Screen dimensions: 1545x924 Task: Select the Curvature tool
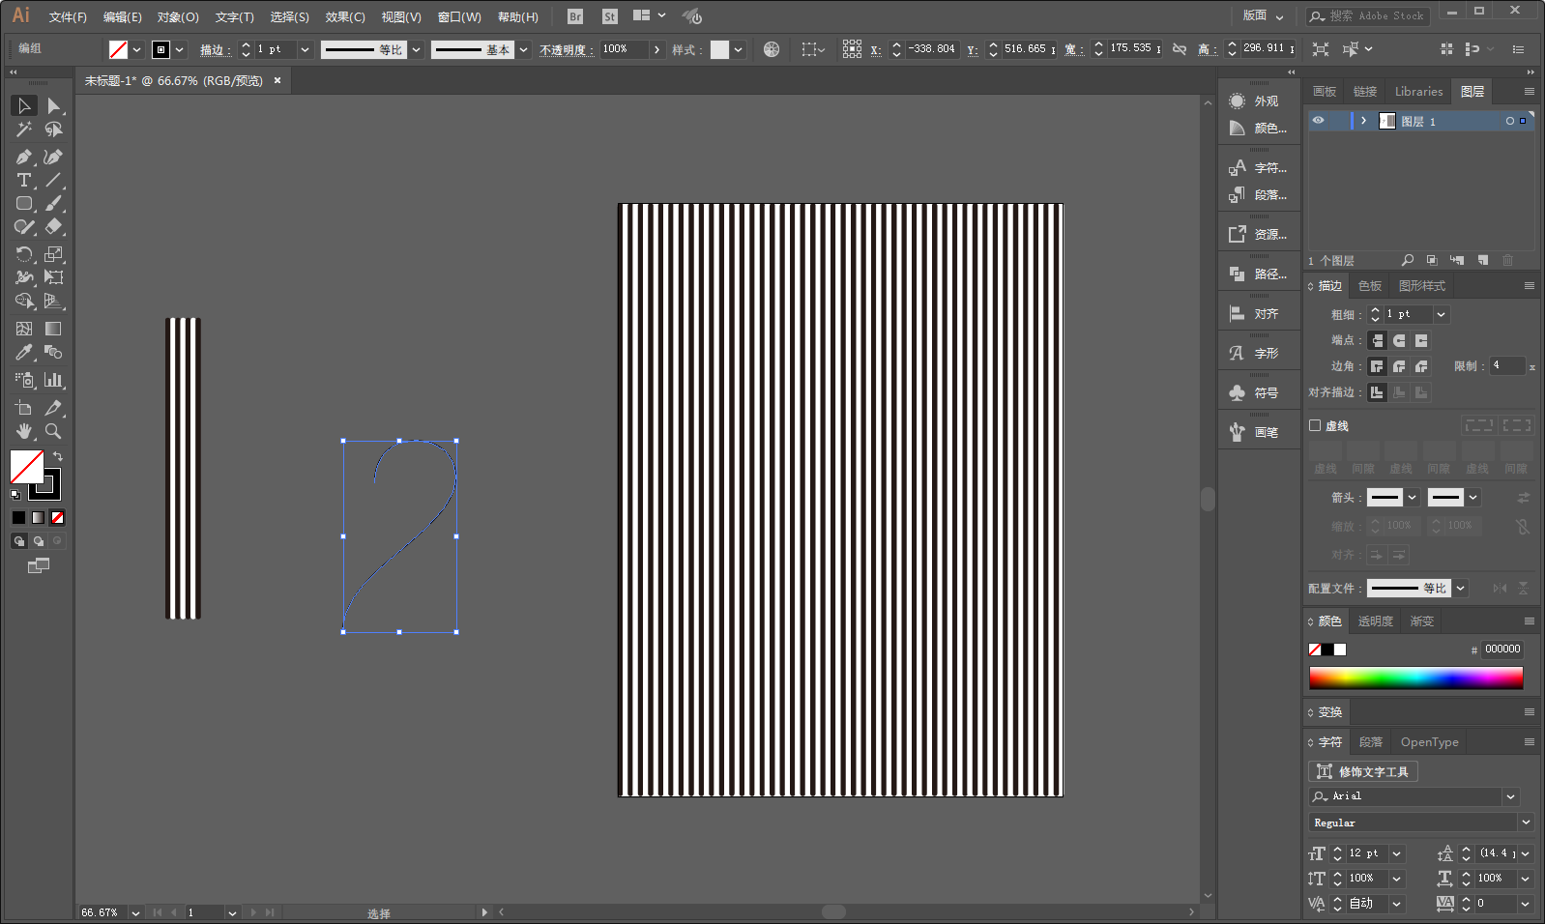[54, 157]
